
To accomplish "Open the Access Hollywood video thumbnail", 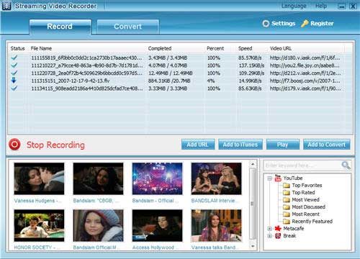I will pos(157,225).
